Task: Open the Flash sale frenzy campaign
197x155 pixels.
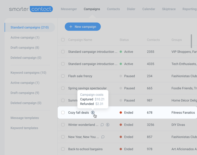Action: click(x=80, y=76)
